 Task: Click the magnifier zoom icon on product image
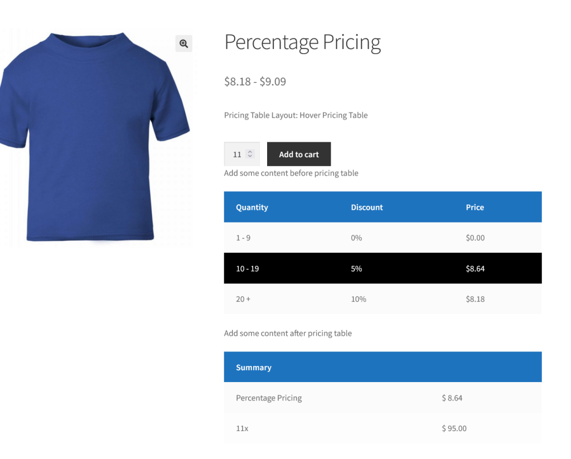pyautogui.click(x=183, y=44)
